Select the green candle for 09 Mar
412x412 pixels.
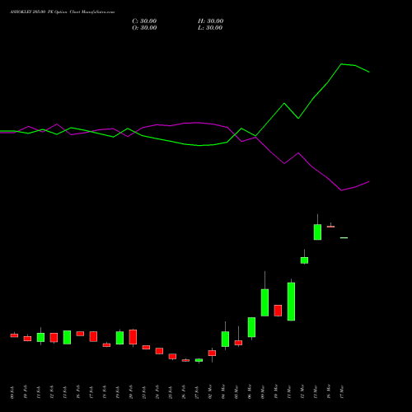(x=265, y=302)
